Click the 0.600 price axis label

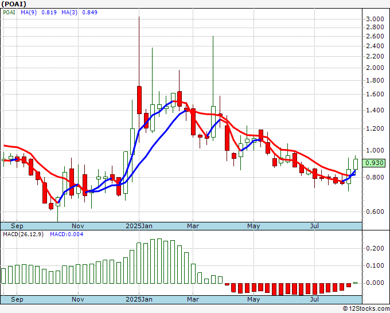[x=375, y=212]
